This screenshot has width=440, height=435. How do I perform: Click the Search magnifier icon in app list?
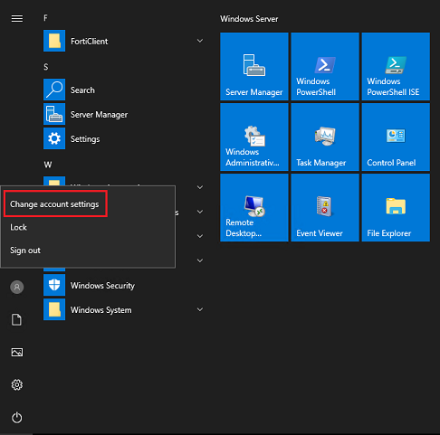(54, 90)
